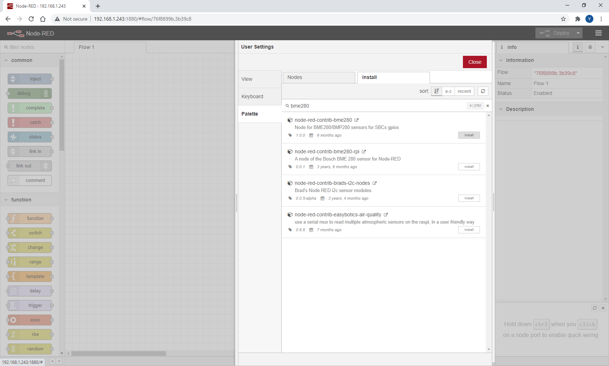Dismiss the quick-wiring tip box
The width and height of the screenshot is (609, 366).
(x=603, y=308)
